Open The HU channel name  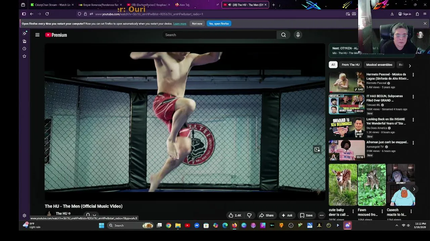coord(61,214)
